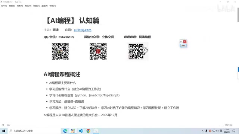Click the 微信公众号 QR code with Lt logo
Screen dimensions: 239x134
tap(98, 51)
